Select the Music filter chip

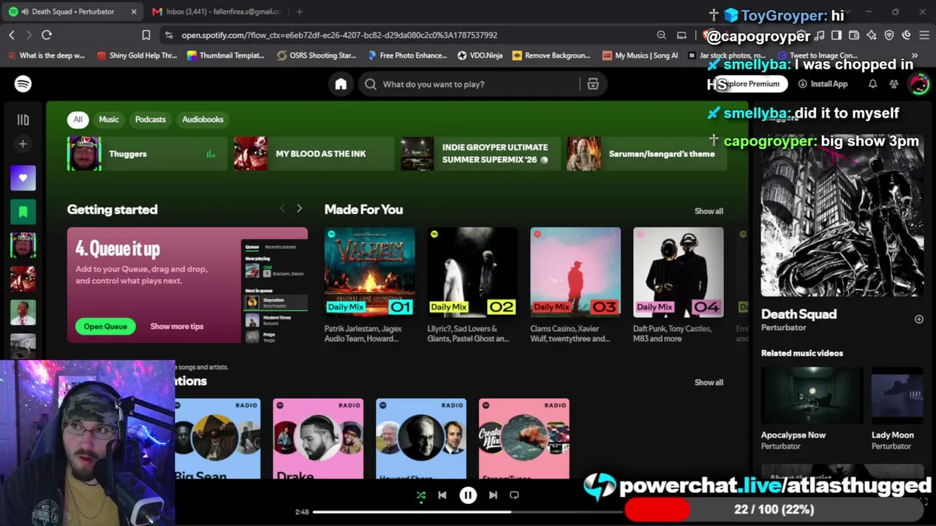pyautogui.click(x=109, y=119)
